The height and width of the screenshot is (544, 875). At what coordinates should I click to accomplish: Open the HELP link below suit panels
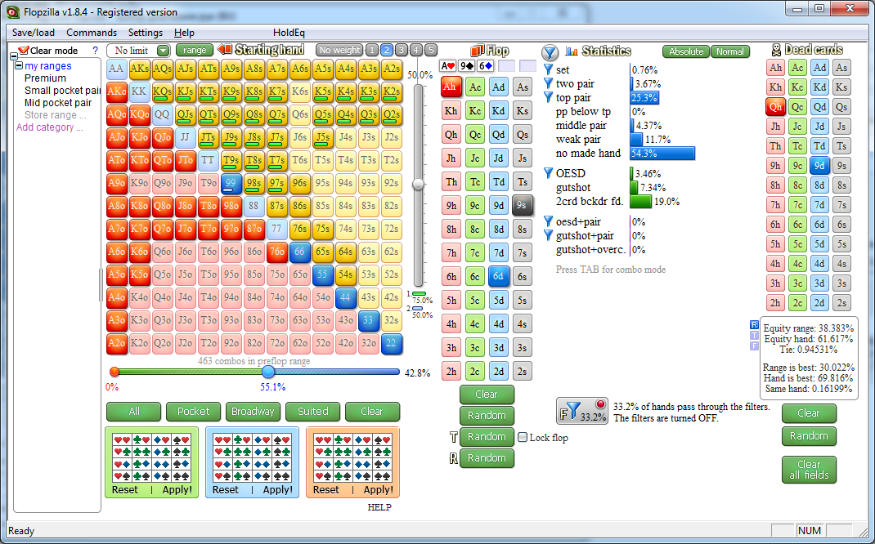(x=379, y=507)
